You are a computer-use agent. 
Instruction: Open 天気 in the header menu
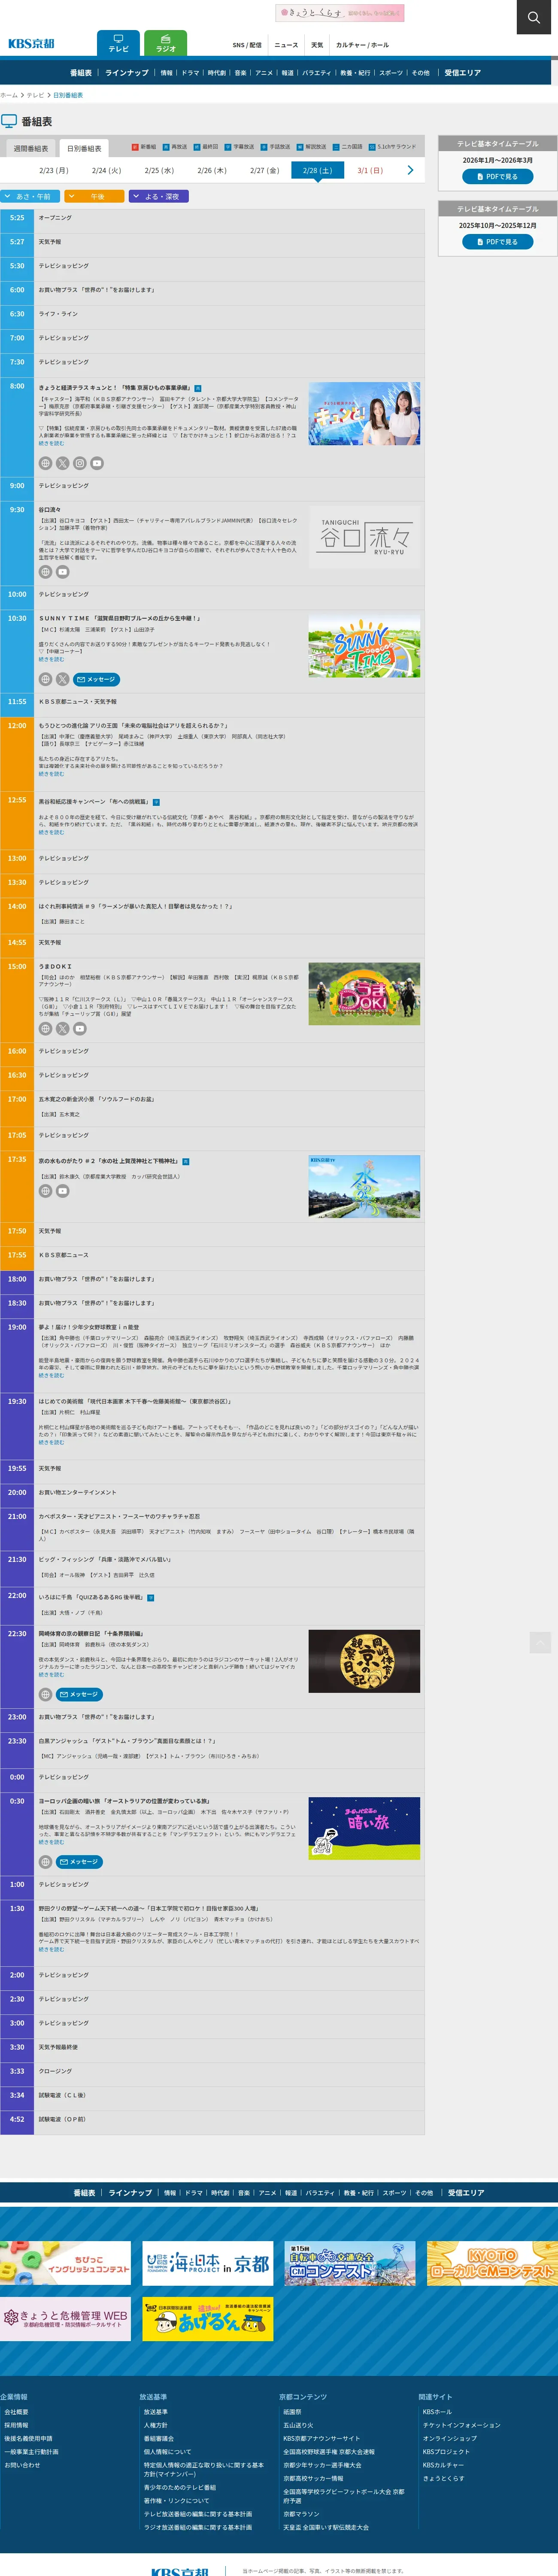coord(317,45)
